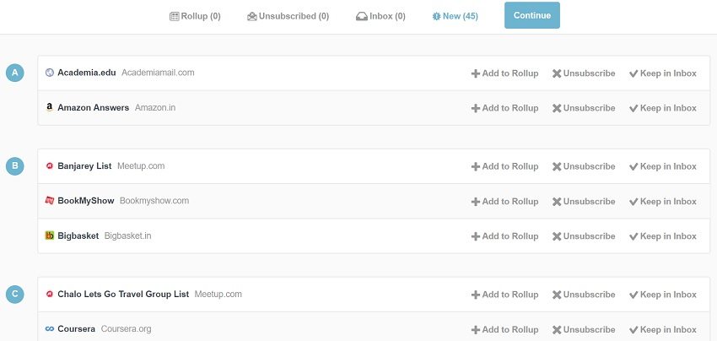Select the New (45) tab
The width and height of the screenshot is (717, 341).
click(455, 17)
